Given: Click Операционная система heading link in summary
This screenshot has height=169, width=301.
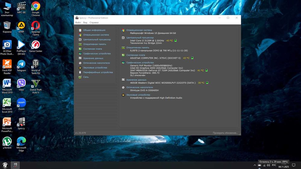Looking at the screenshot, I should coord(139,30).
